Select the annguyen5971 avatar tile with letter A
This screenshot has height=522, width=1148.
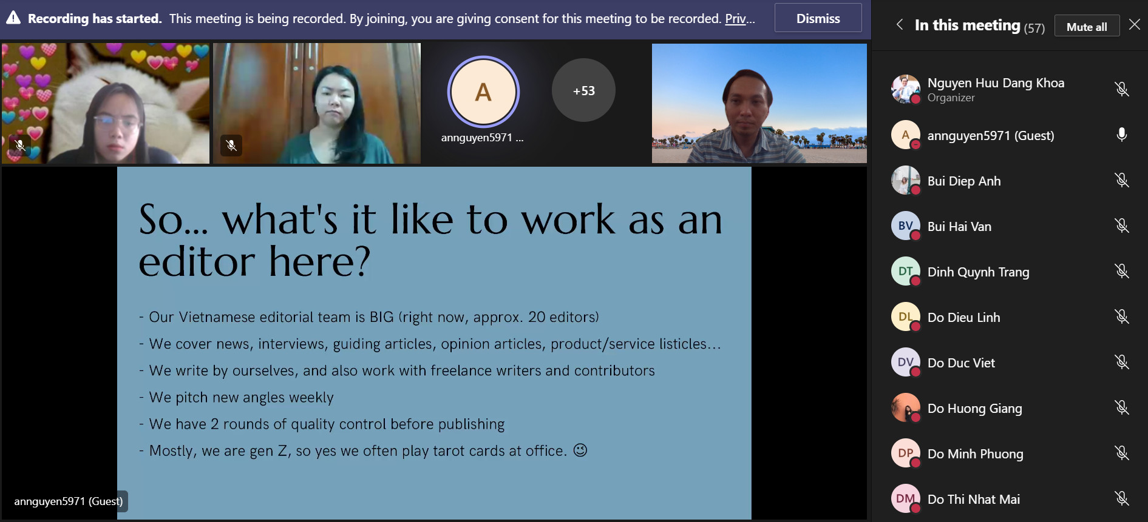coord(483,92)
